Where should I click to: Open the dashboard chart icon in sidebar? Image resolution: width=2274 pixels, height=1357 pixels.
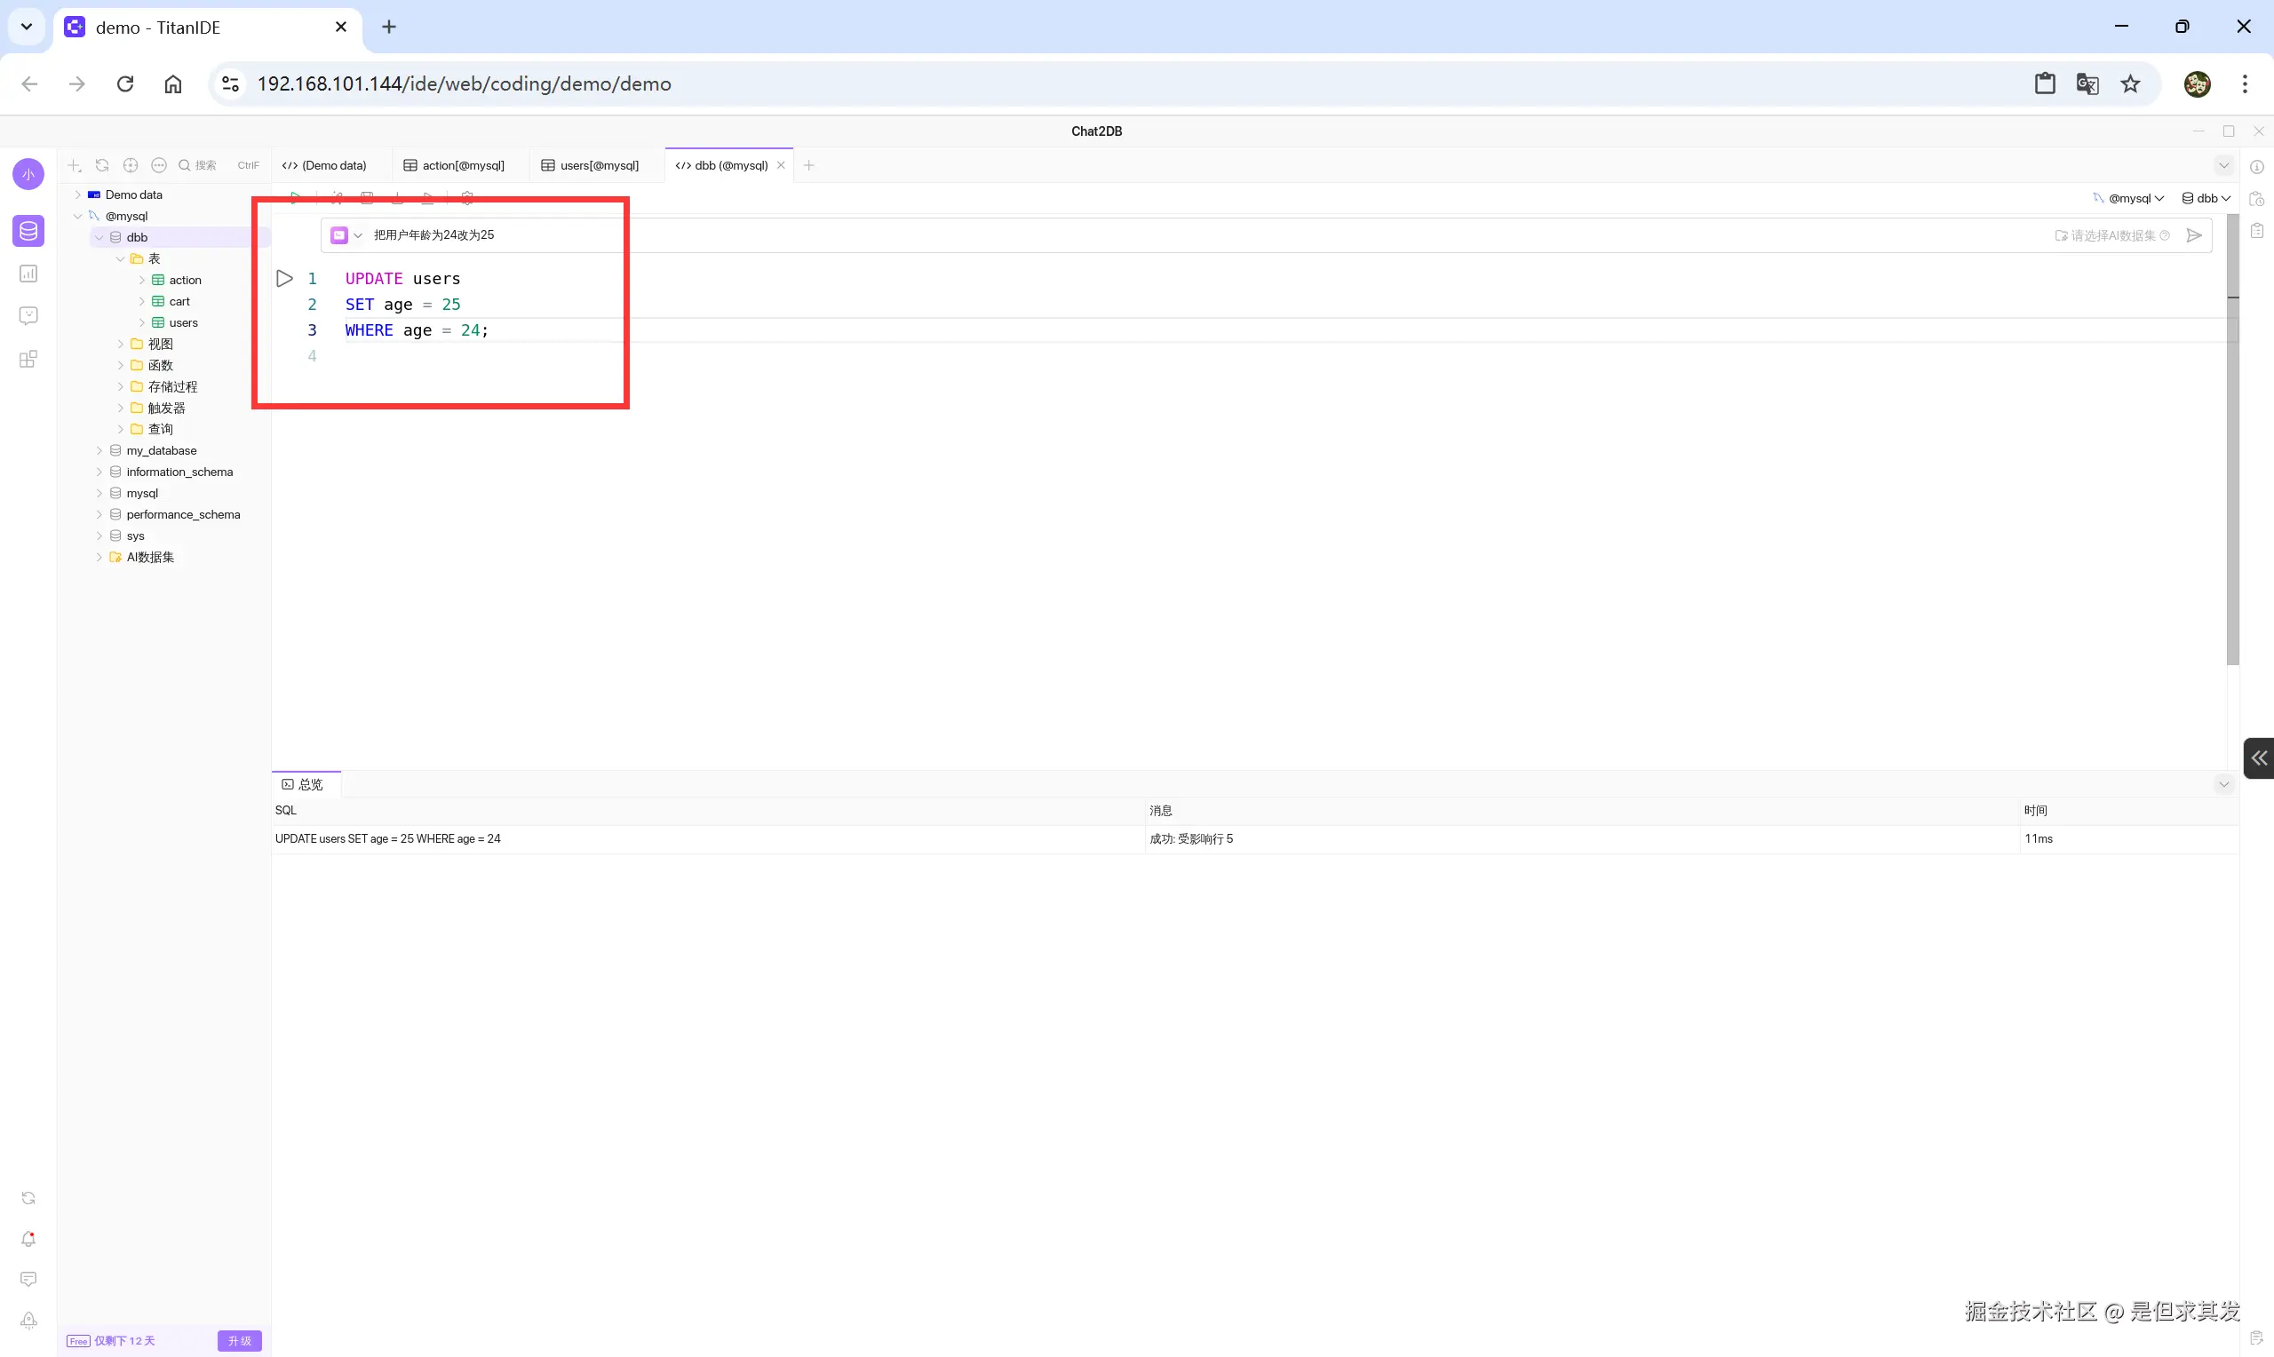coord(28,274)
